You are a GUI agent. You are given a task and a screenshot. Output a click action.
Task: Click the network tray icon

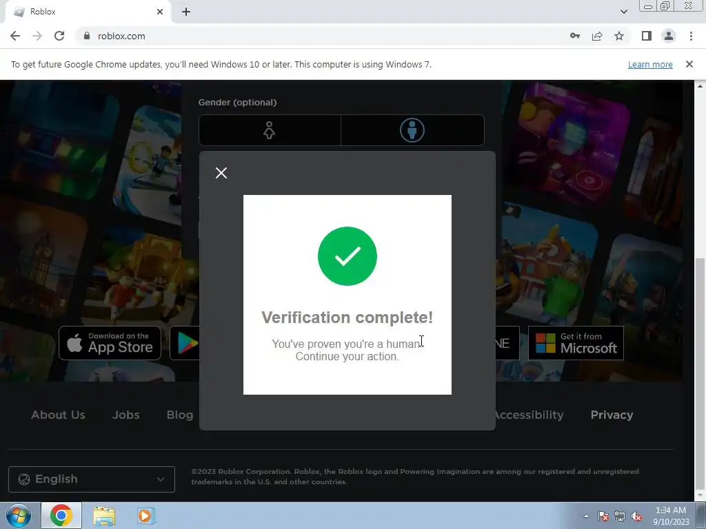pos(620,516)
